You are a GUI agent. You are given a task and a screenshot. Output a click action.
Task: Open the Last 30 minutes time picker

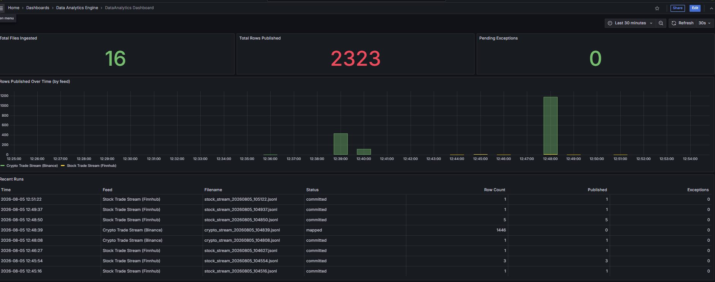[x=630, y=23]
